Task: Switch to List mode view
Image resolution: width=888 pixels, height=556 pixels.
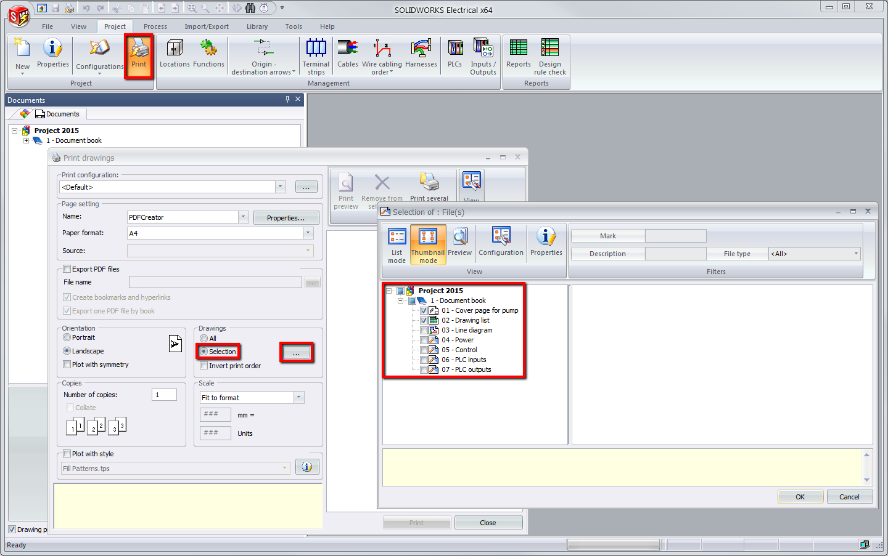Action: pyautogui.click(x=397, y=245)
